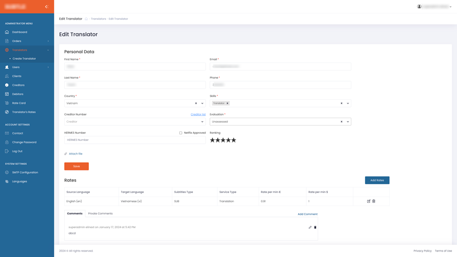Edit the English to Vietnamese rate row
The image size is (457, 257).
coord(369,201)
